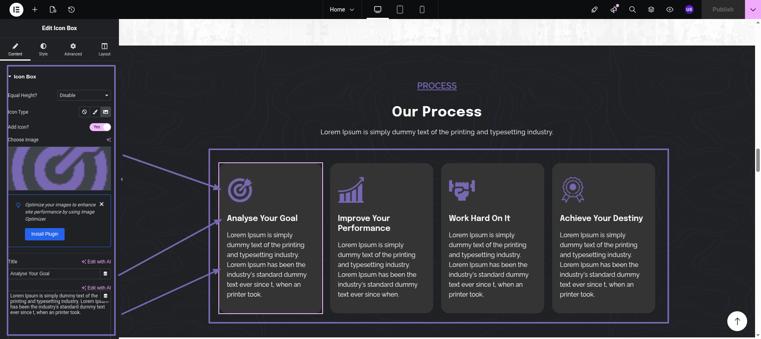Viewport: 761px width, 339px height.
Task: Click the Elementor logo menu icon
Action: [x=16, y=10]
